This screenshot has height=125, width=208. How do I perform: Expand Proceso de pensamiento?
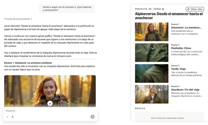point(18,19)
